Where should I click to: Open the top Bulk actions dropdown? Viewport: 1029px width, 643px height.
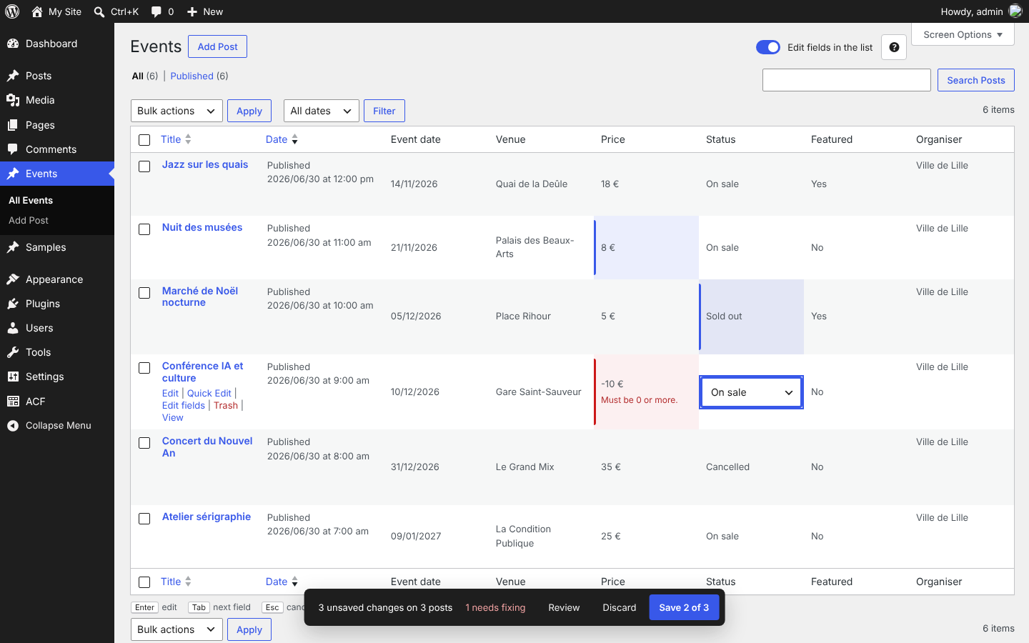[x=177, y=111]
